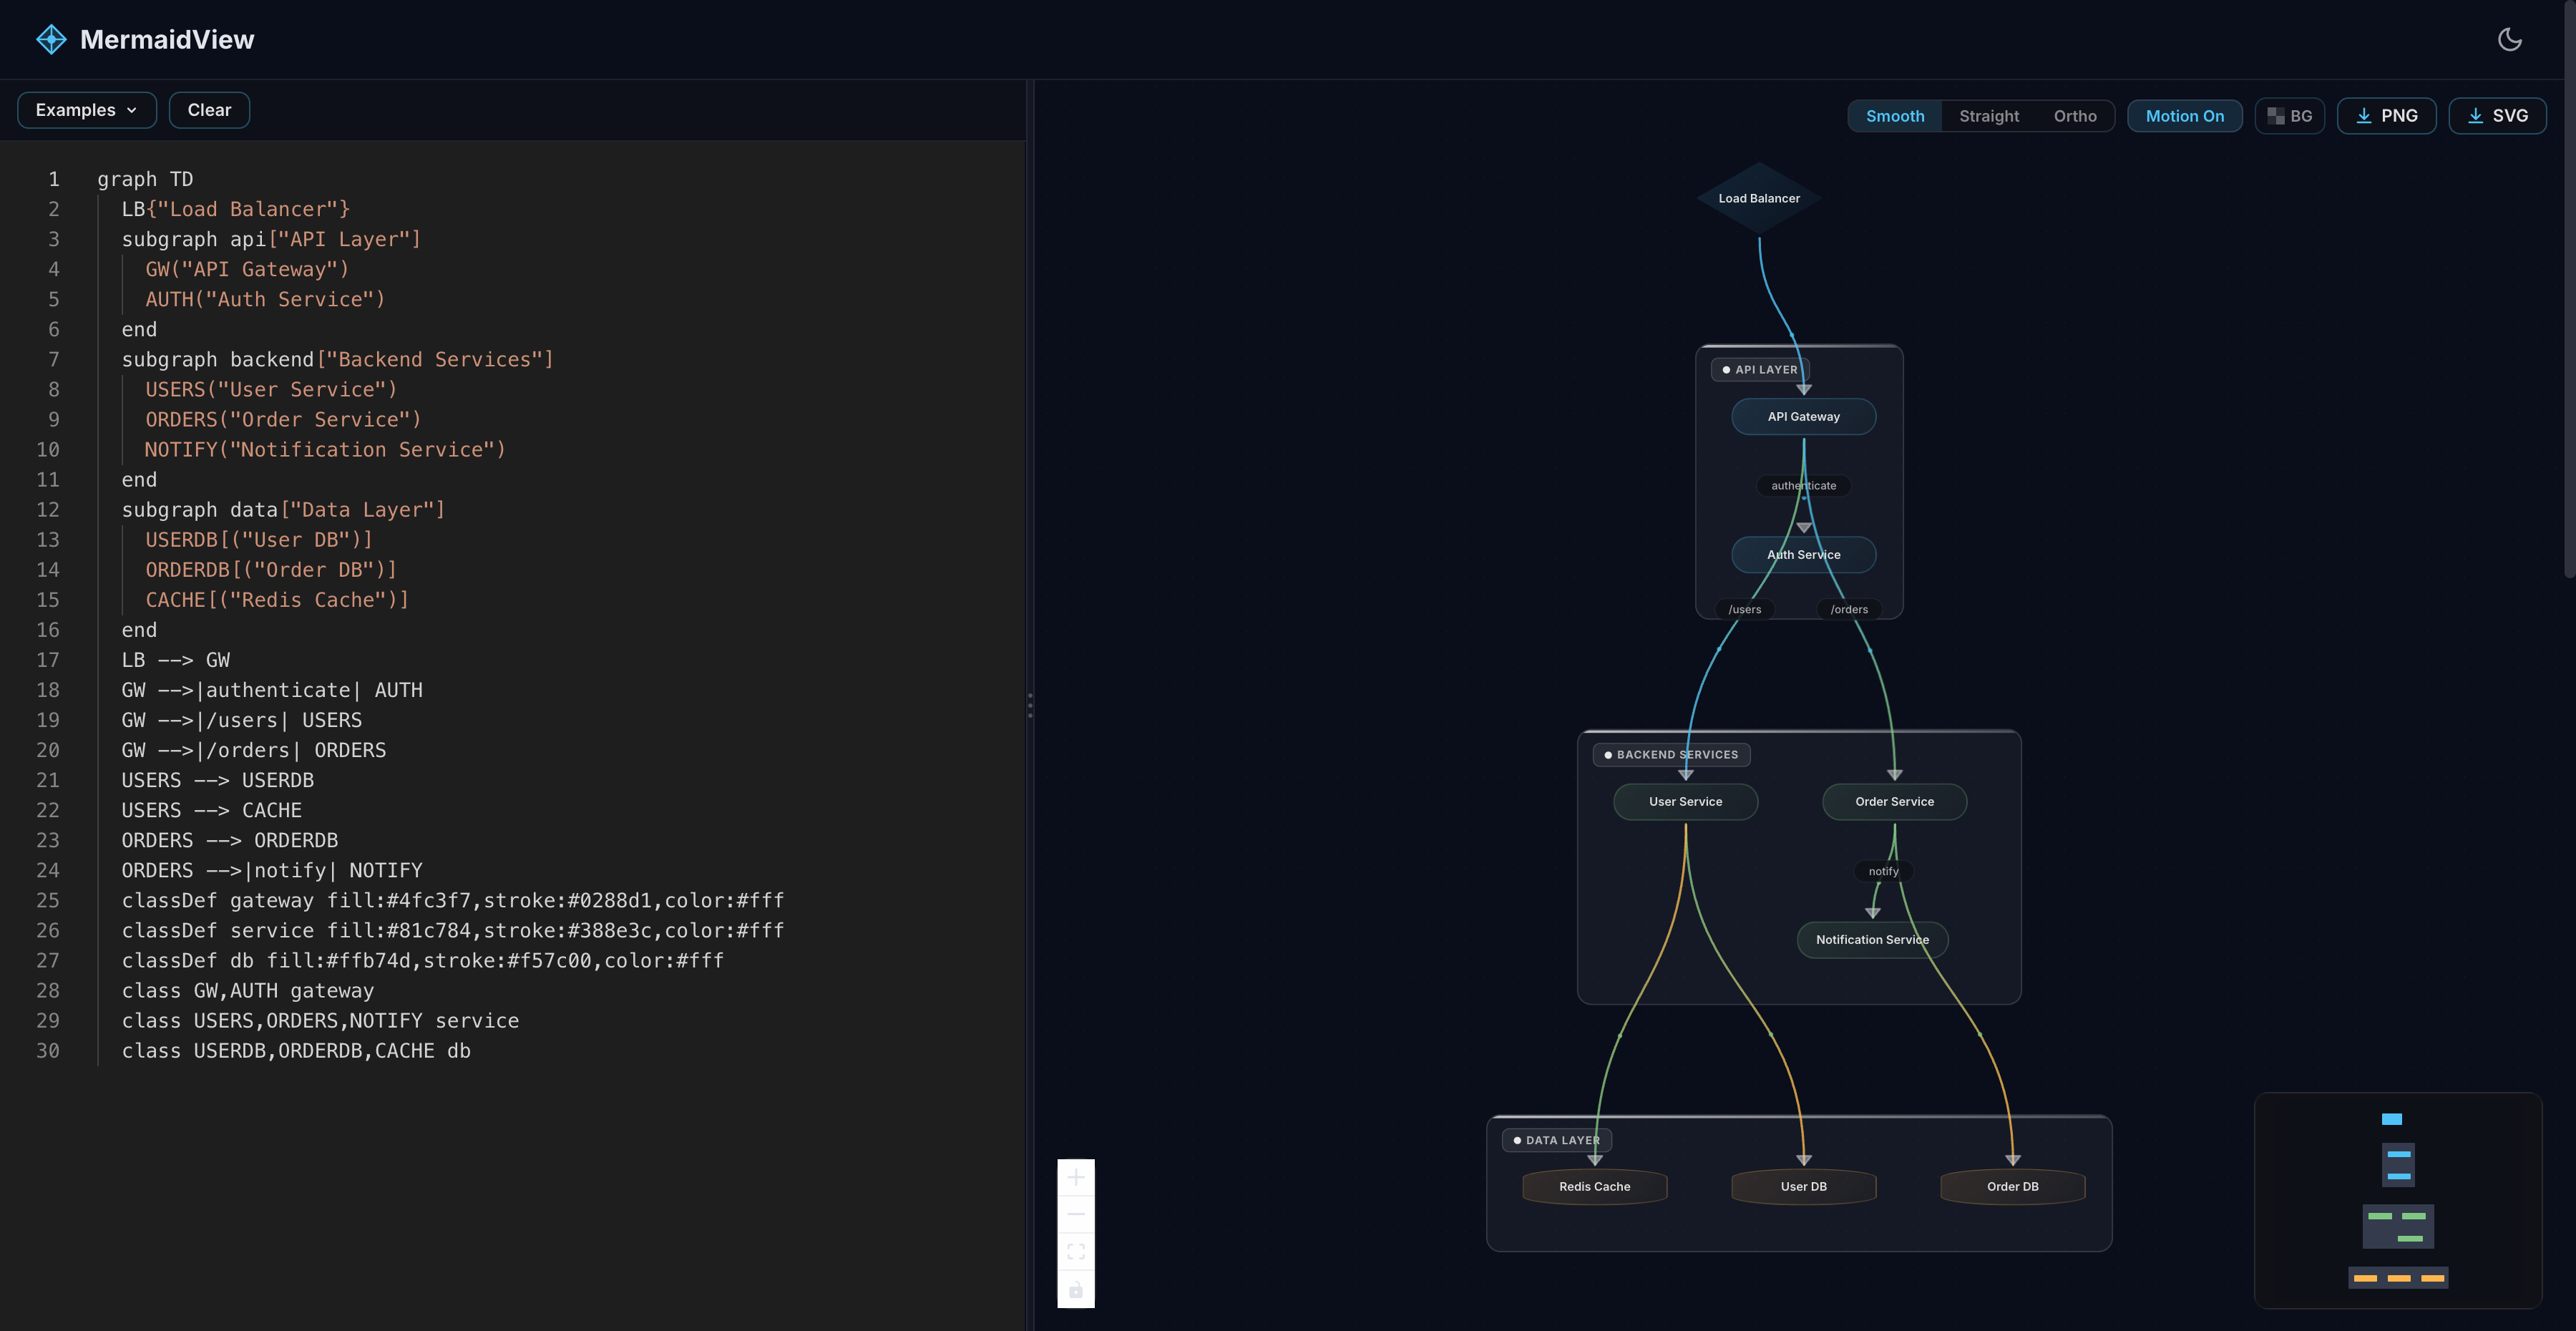Click the MermaidView diamond logo
2576x1331 pixels.
point(51,40)
